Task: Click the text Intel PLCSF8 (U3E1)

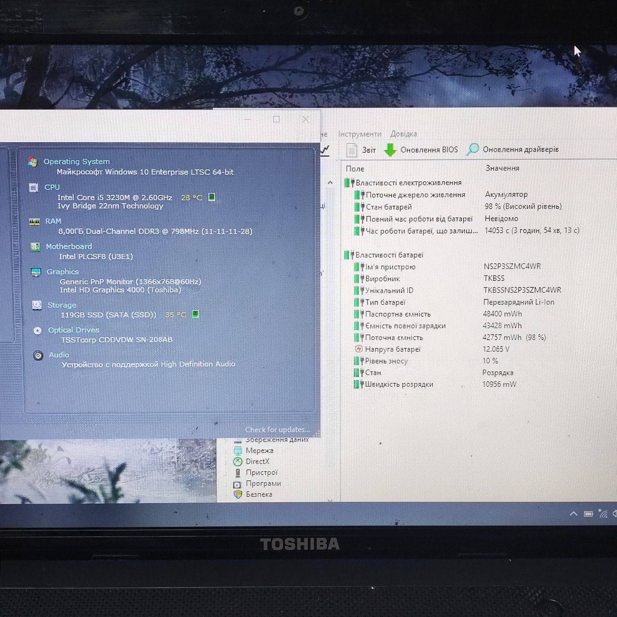Action: [96, 256]
